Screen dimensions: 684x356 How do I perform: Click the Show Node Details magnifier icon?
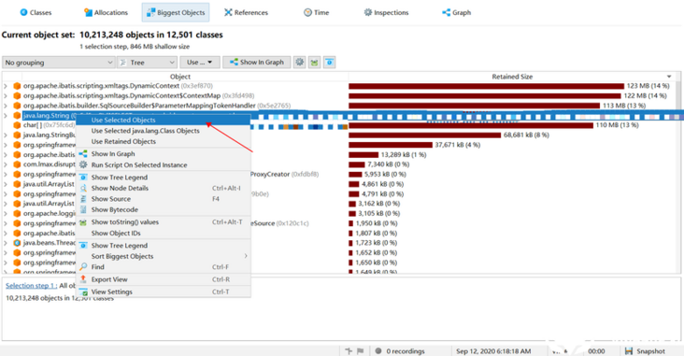[x=83, y=188]
